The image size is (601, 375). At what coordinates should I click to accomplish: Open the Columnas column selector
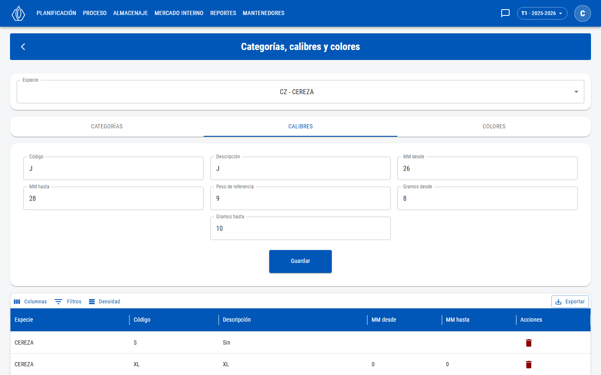30,302
